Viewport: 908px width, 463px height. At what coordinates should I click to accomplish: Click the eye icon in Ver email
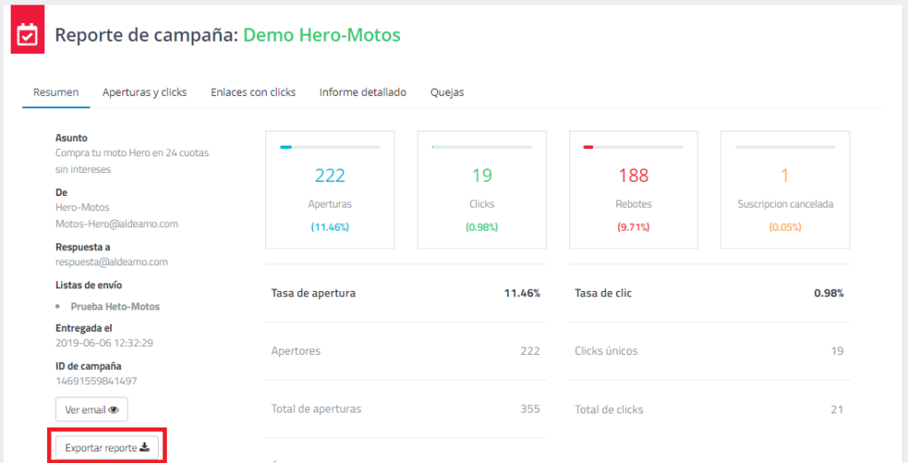click(x=114, y=410)
